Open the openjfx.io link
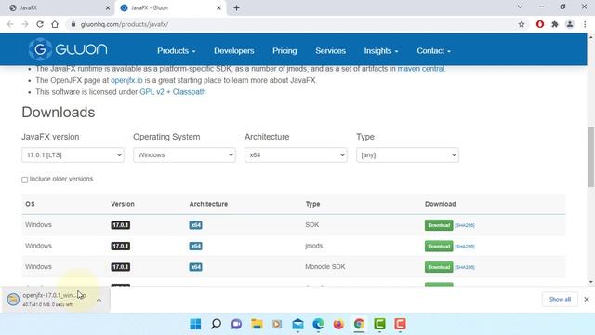Image resolution: width=595 pixels, height=335 pixels. 126,80
